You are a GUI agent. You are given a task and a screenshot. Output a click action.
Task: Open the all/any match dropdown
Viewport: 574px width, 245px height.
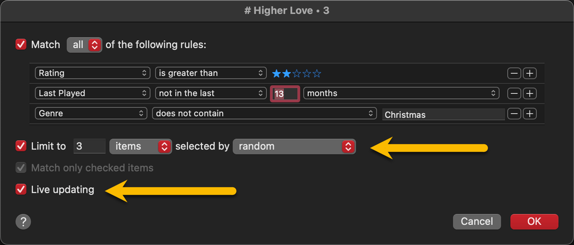click(84, 45)
